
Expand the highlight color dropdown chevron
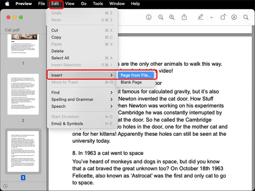(211, 17)
